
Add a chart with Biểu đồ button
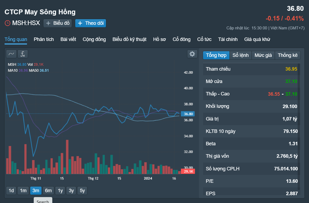coord(57,23)
